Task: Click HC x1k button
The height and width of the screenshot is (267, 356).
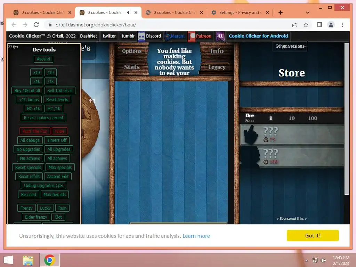Action: [x=33, y=108]
